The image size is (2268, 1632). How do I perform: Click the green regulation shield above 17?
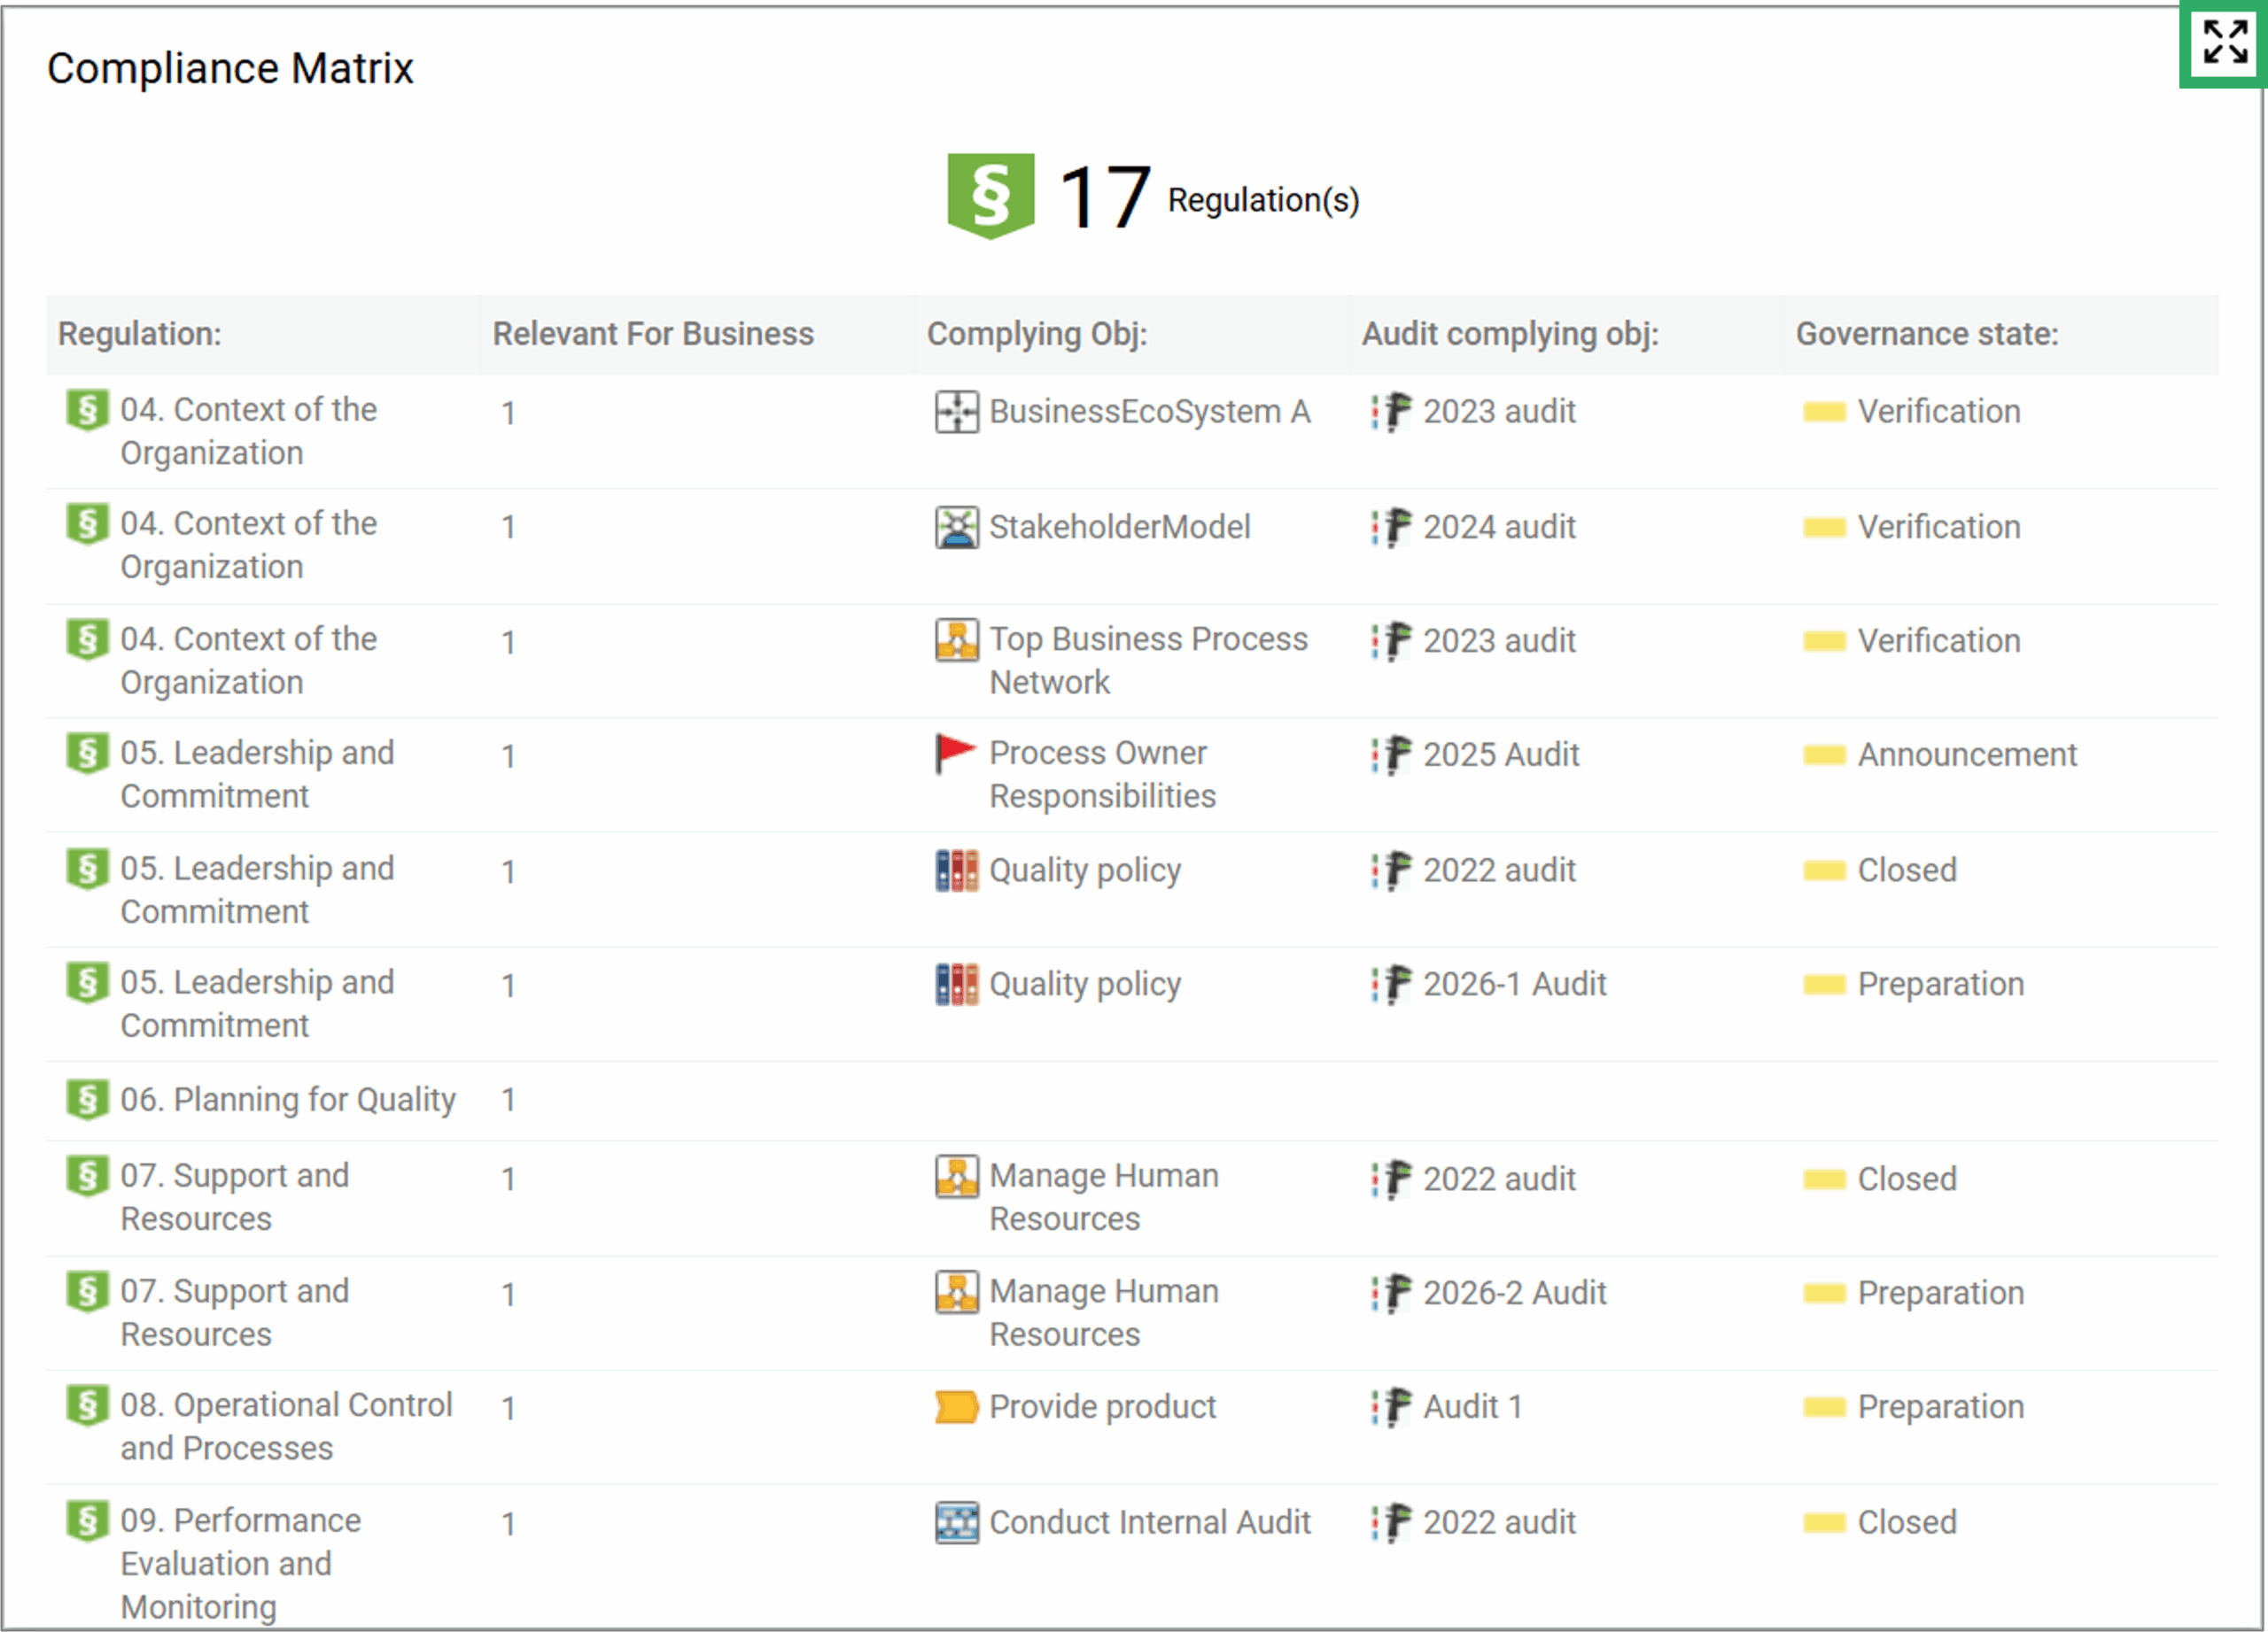coord(991,197)
